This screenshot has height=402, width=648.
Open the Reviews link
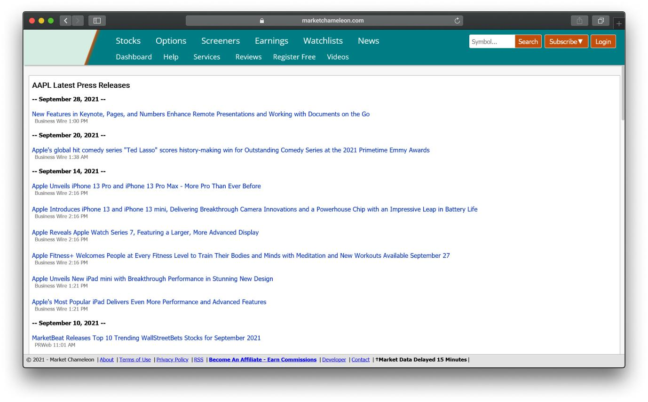coord(248,57)
